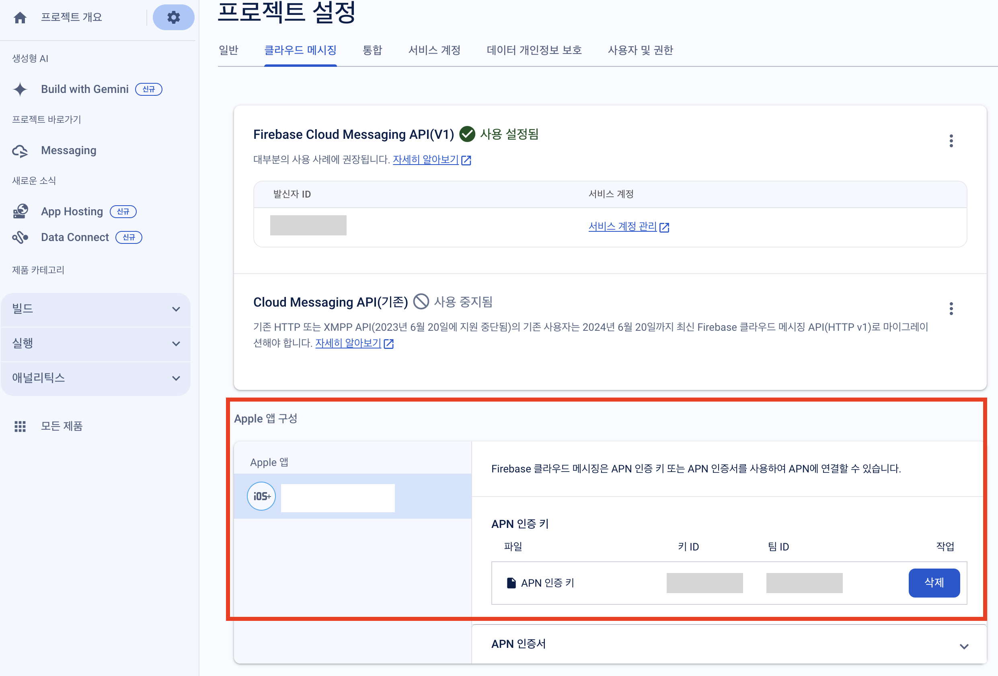
Task: Expand the 애널리틱스 category
Action: click(176, 378)
